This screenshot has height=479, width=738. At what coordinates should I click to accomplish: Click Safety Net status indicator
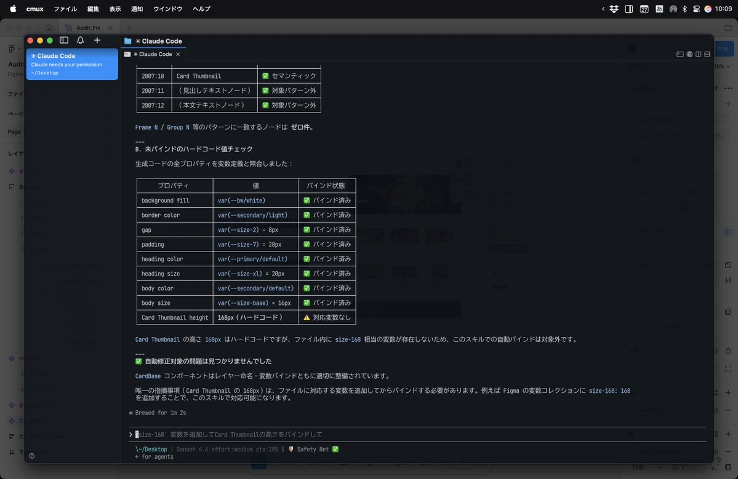pyautogui.click(x=313, y=449)
